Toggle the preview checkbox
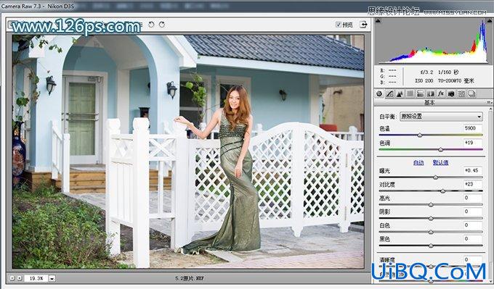Screen dimensions: 494x289 click(x=338, y=25)
